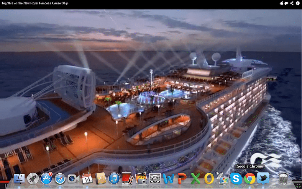Open the Trash in the dock
Viewport: 302px width, 189px height.
click(x=283, y=178)
